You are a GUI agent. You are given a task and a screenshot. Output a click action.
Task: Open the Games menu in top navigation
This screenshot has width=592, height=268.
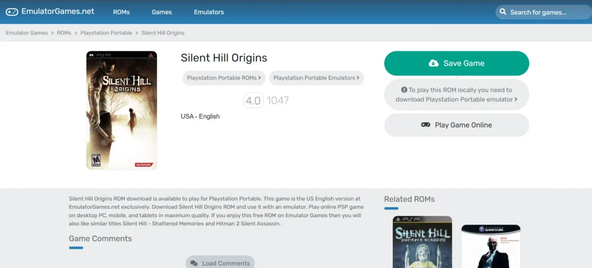pos(162,12)
